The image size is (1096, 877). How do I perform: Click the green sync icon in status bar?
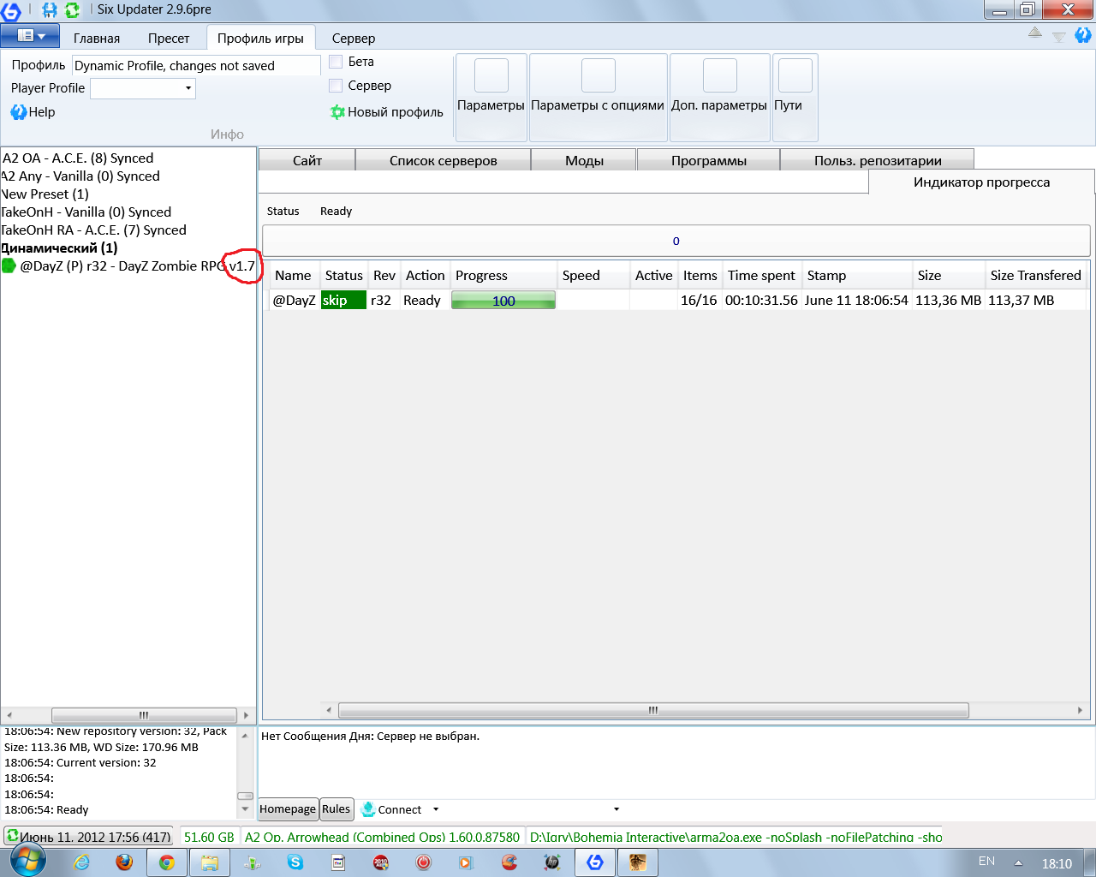(x=12, y=836)
